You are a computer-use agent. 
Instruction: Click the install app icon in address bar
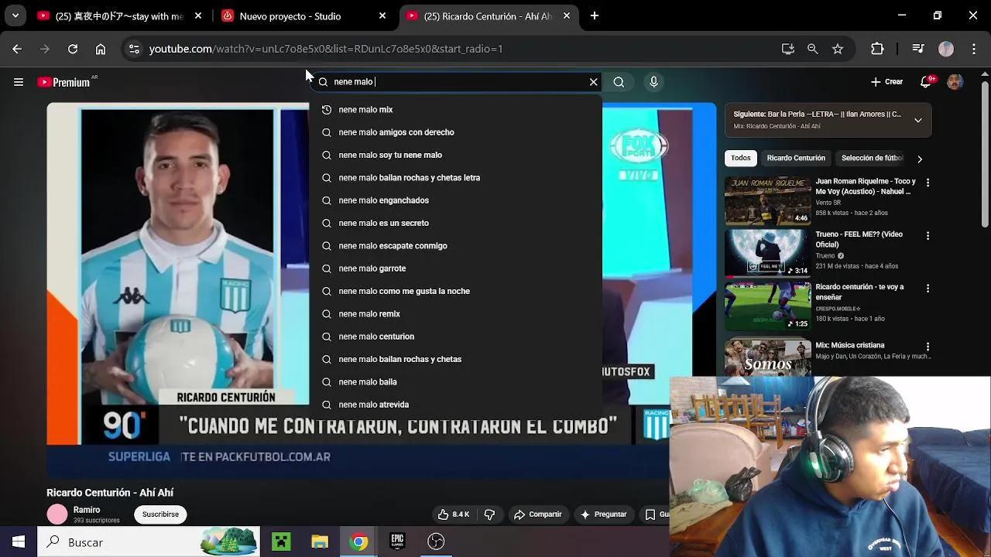point(788,49)
